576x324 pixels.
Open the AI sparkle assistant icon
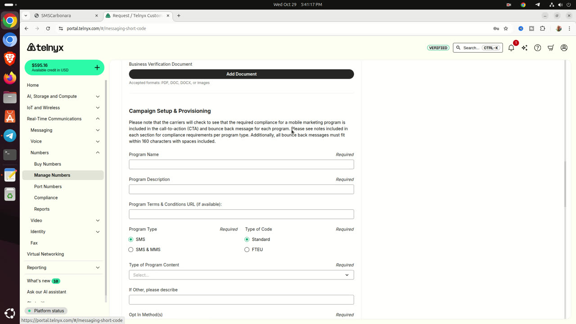(x=524, y=48)
